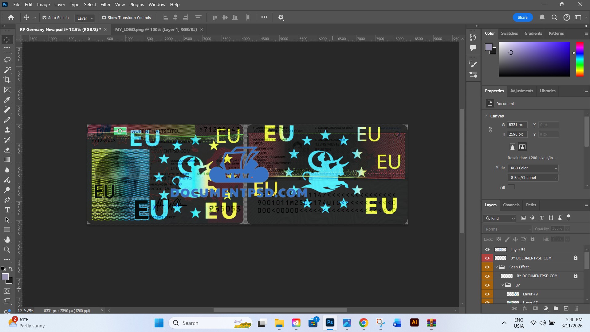The image size is (590, 332).
Task: Open the 8 Bits/Channel dropdown
Action: [533, 178]
